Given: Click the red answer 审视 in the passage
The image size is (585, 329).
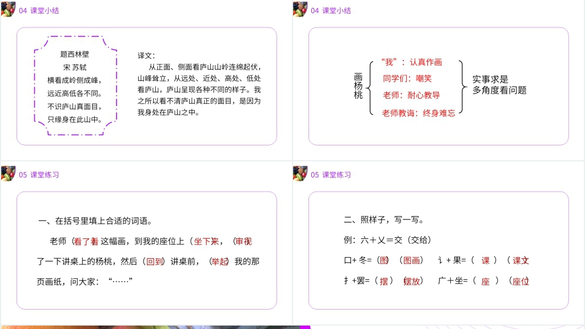Looking at the screenshot, I should 243,241.
